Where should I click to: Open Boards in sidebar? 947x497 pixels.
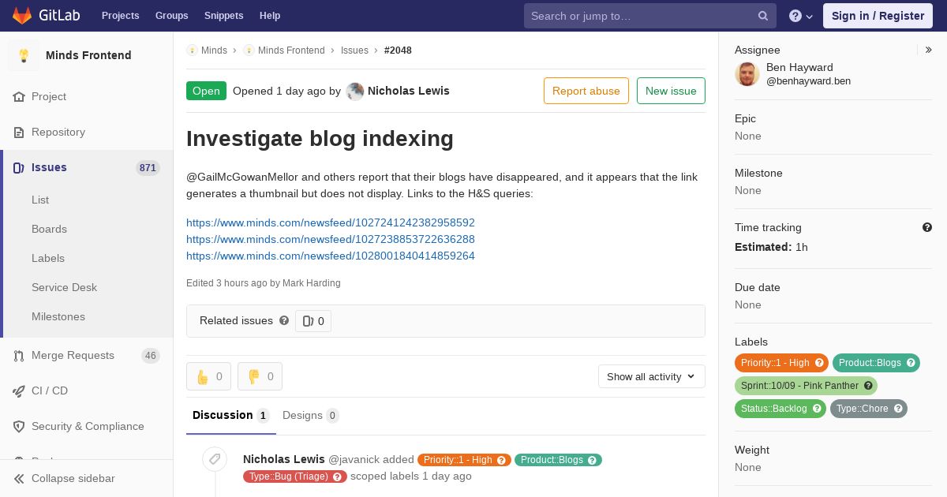click(49, 229)
